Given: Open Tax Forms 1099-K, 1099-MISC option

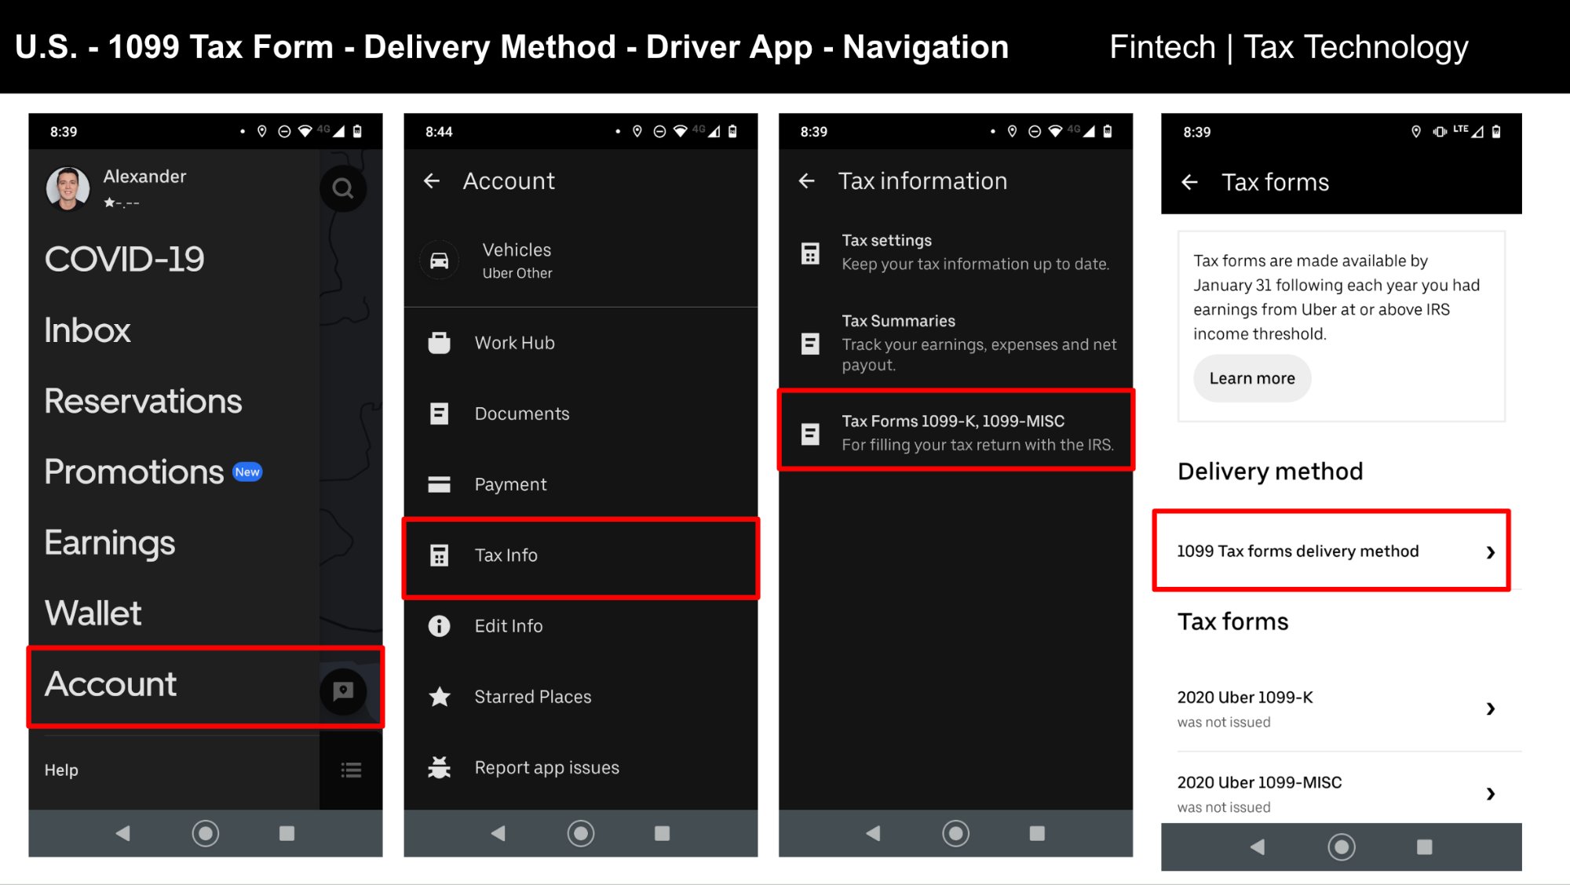Looking at the screenshot, I should tap(952, 431).
